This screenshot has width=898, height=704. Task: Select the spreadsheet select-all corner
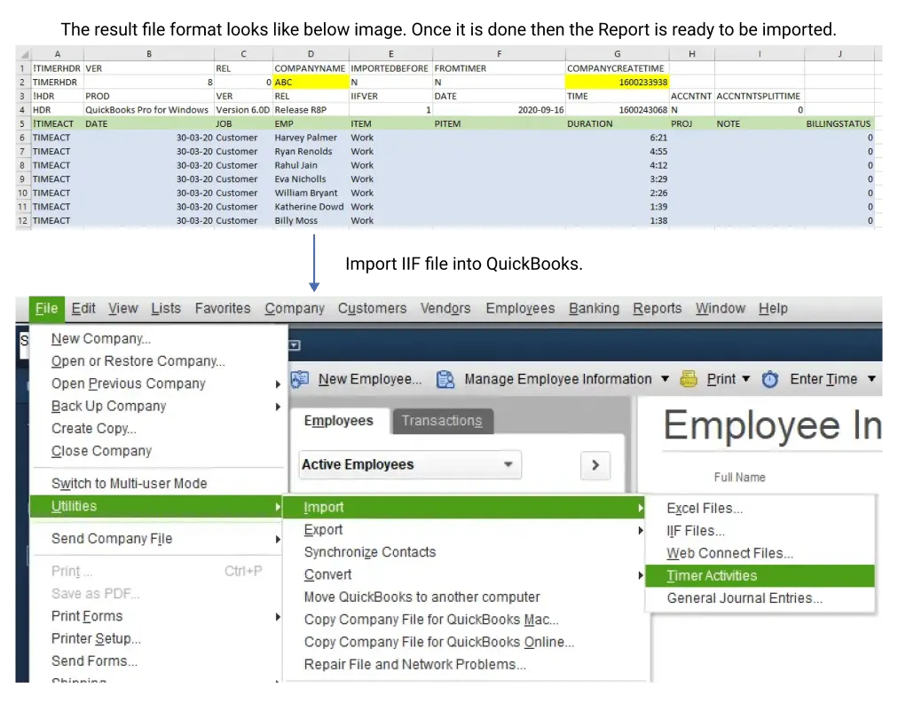point(24,54)
